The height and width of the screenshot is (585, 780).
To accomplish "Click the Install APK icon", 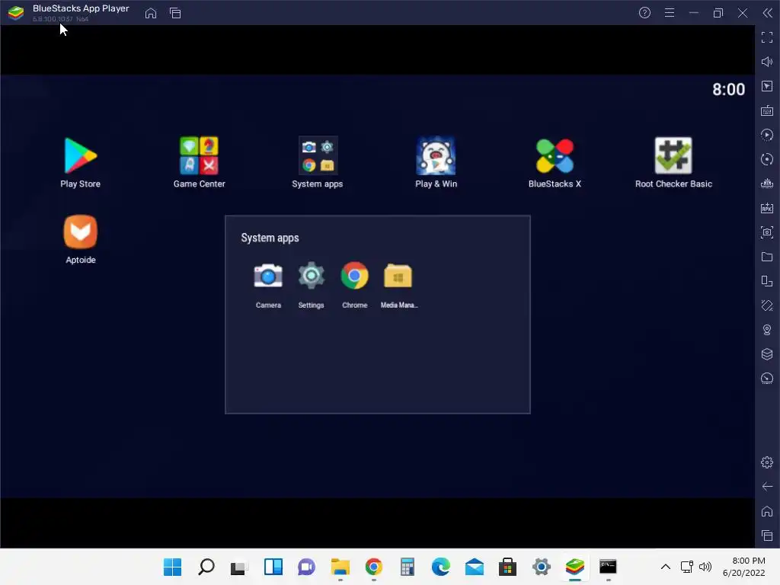I will tap(767, 208).
